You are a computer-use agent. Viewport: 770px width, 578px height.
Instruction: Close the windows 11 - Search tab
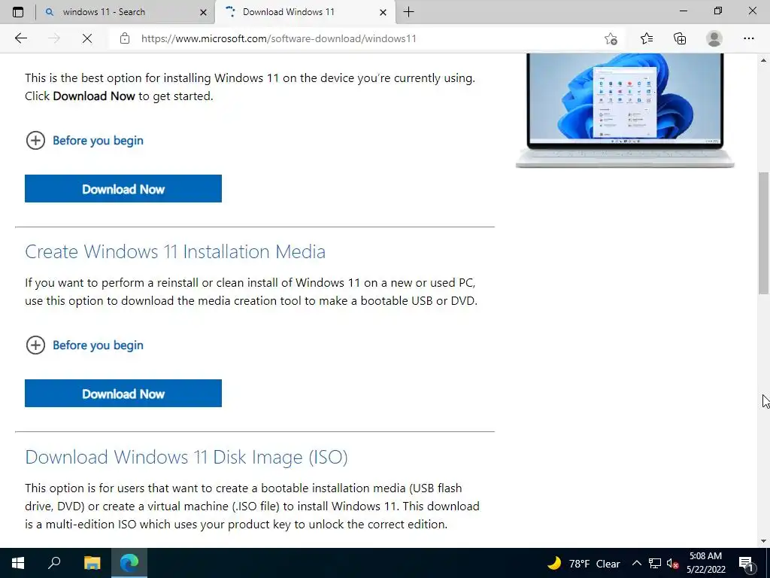coord(203,13)
